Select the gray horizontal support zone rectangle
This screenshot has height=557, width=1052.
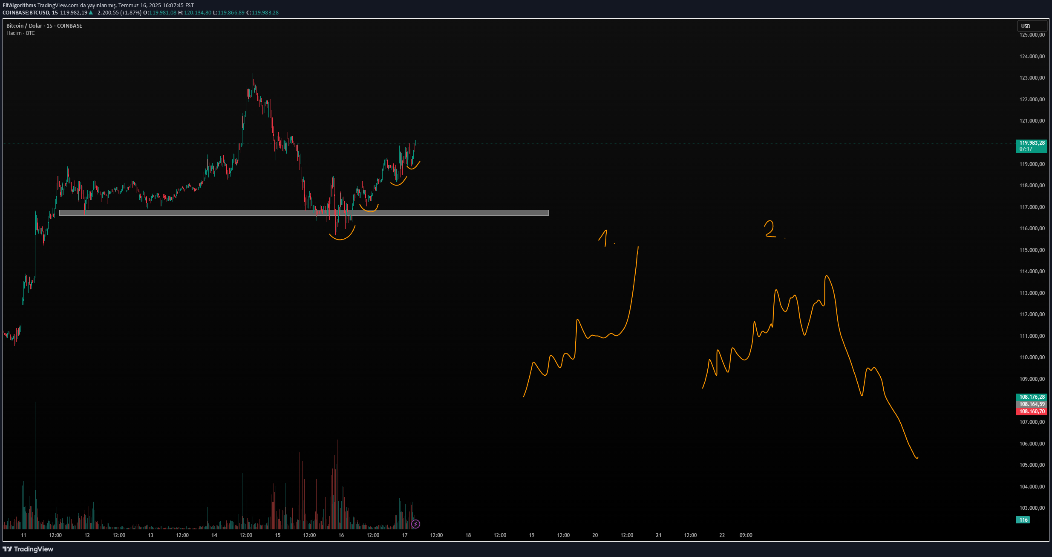pyautogui.click(x=304, y=213)
